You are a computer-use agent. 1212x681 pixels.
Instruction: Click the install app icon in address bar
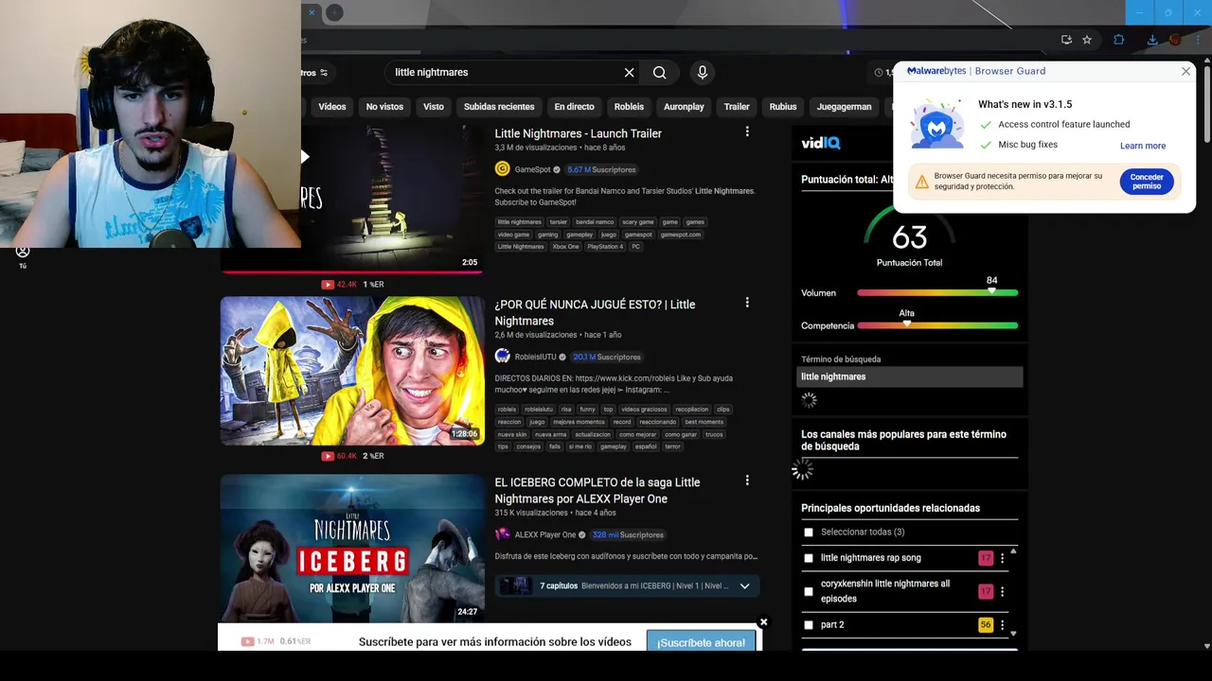[1066, 40]
